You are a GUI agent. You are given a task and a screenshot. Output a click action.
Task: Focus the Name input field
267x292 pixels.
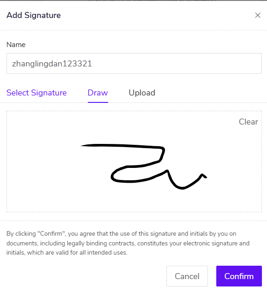click(134, 64)
